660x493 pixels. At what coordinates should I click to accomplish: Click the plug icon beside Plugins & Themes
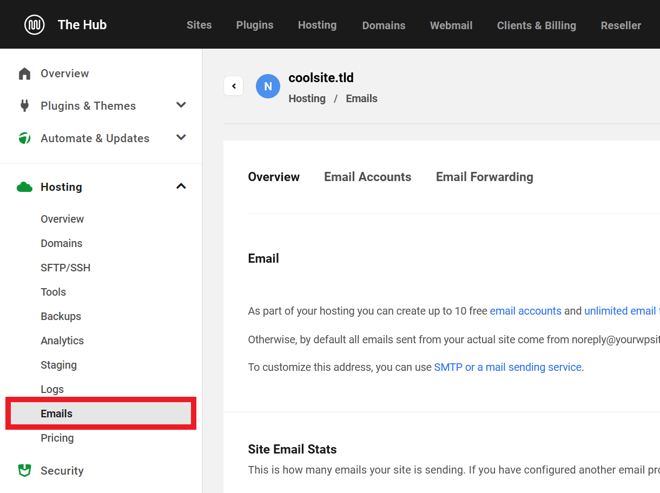[x=24, y=105]
